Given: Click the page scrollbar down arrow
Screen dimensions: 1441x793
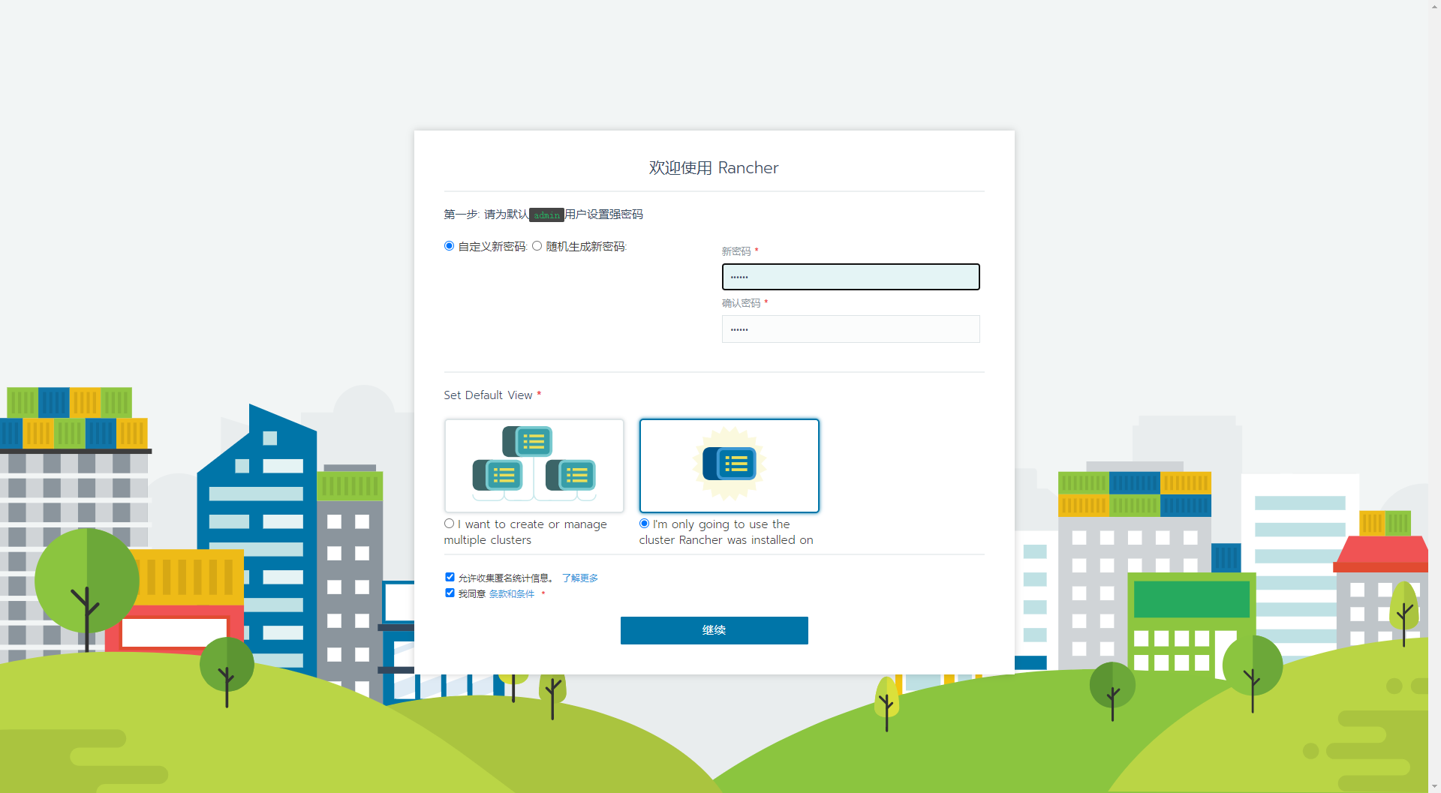Looking at the screenshot, I should 1434,786.
